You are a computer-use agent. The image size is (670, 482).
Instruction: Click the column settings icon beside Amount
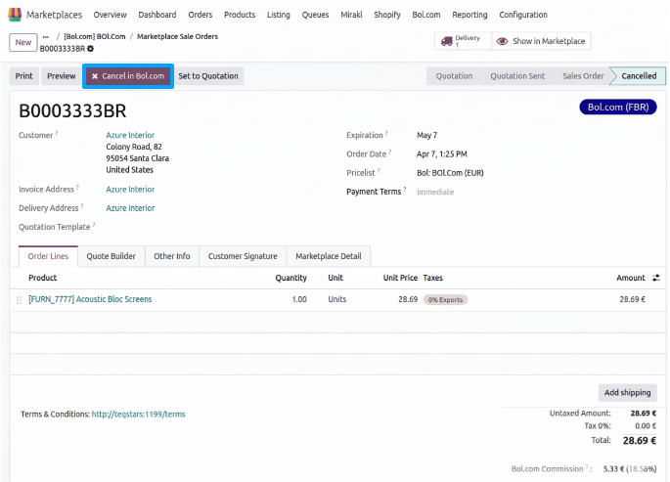[656, 278]
